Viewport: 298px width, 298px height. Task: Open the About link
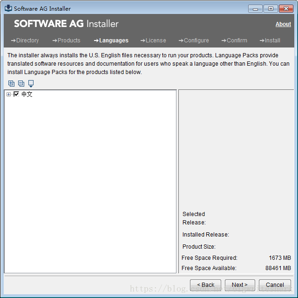coord(283,24)
